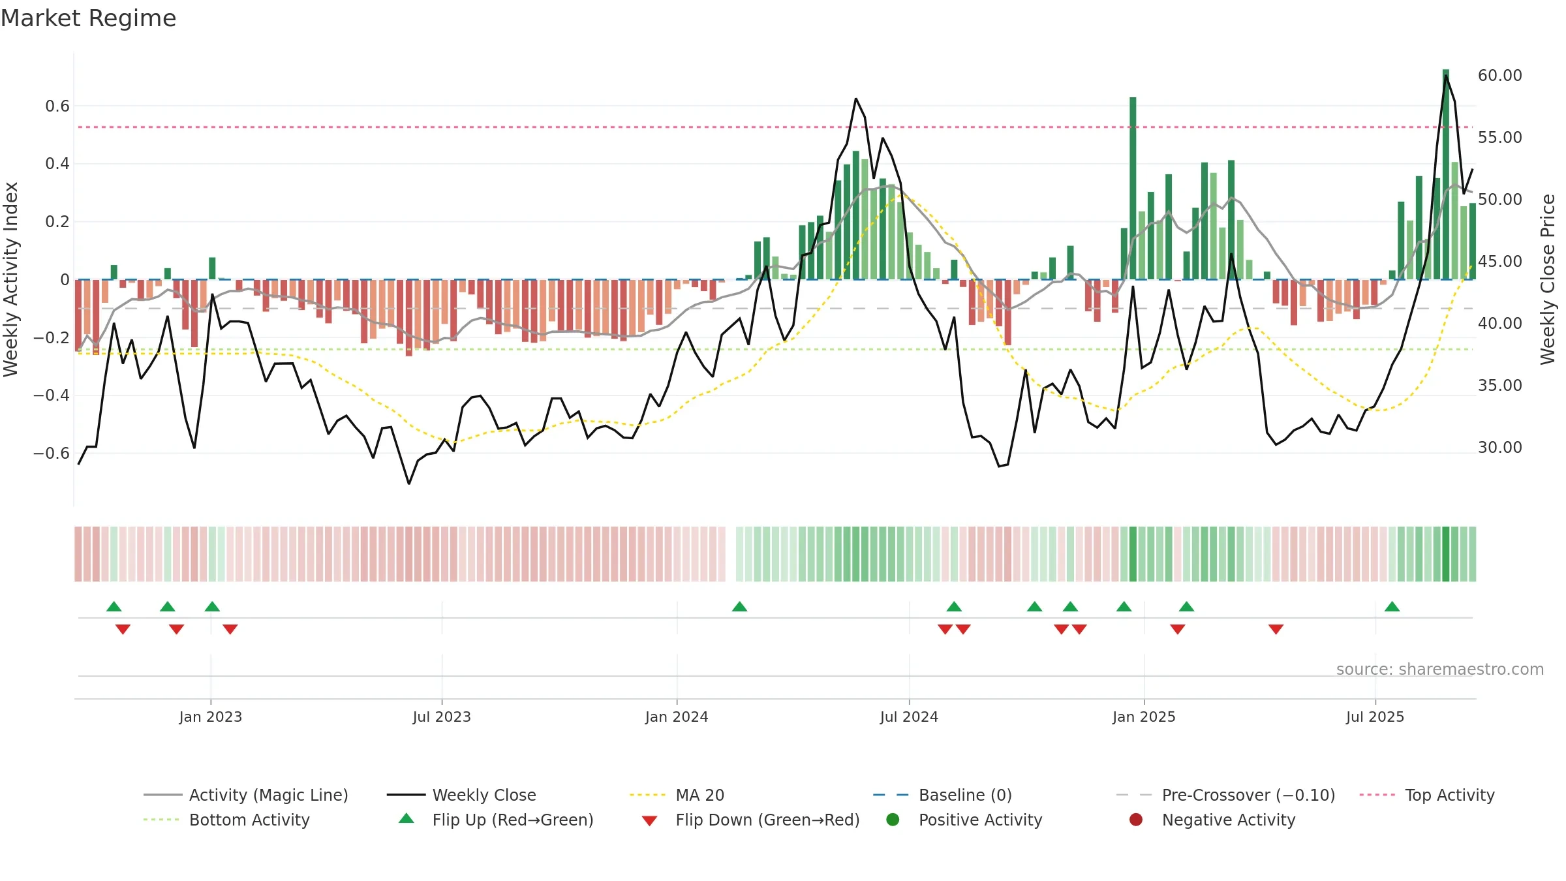Click the last Flip Down marker in spring 2025
This screenshot has width=1566, height=881.
[1276, 629]
